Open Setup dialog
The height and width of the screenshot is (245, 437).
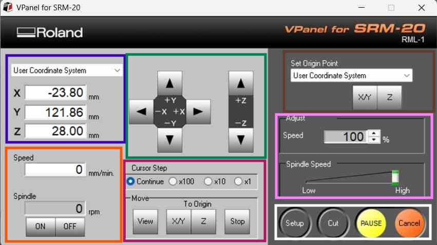(x=295, y=223)
